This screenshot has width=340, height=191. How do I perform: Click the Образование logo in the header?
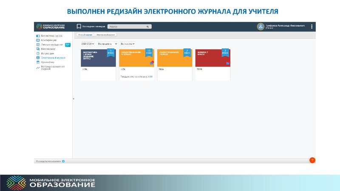point(51,26)
